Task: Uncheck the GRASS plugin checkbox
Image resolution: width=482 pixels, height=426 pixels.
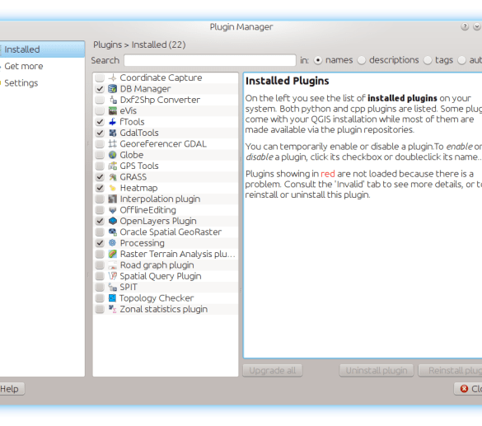Action: (100, 177)
